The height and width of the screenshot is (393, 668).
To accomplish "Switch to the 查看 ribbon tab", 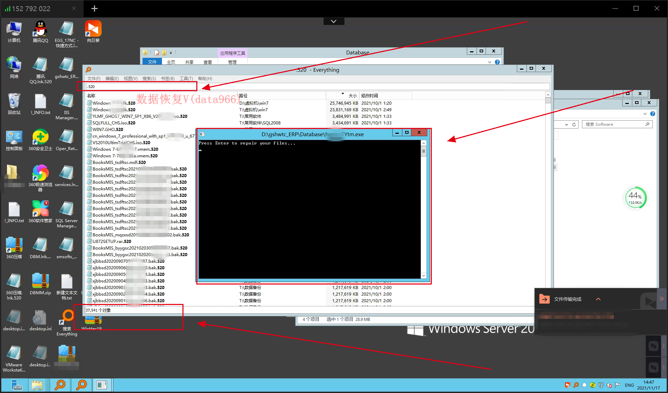I will pyautogui.click(x=207, y=62).
